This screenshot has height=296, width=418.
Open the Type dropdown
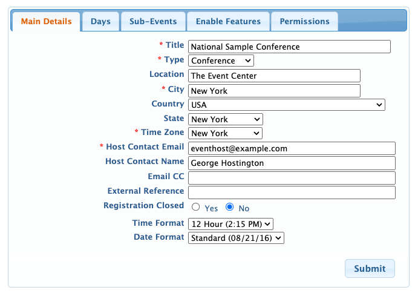221,61
